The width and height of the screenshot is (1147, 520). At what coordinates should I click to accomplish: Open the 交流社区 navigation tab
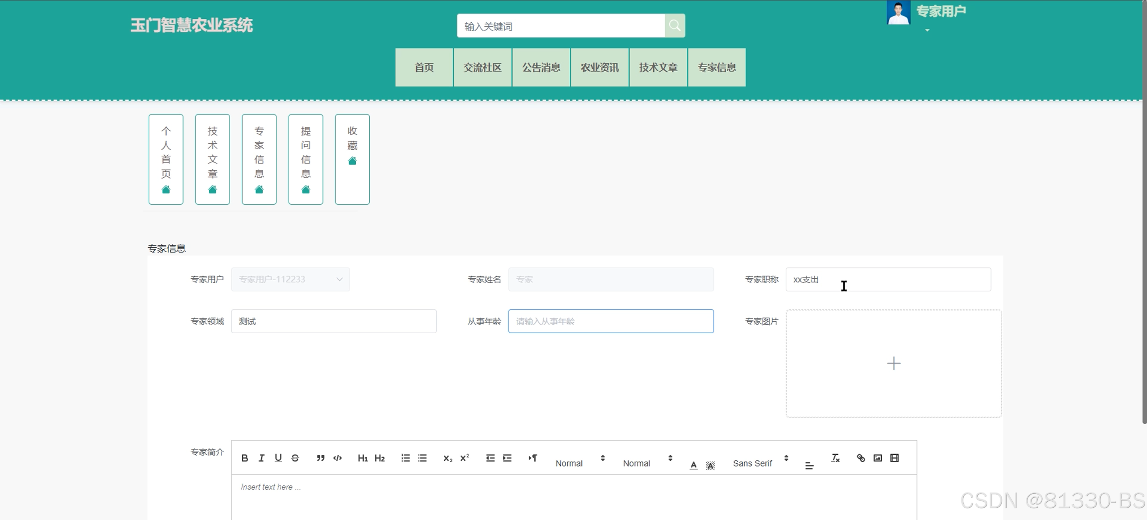[482, 68]
